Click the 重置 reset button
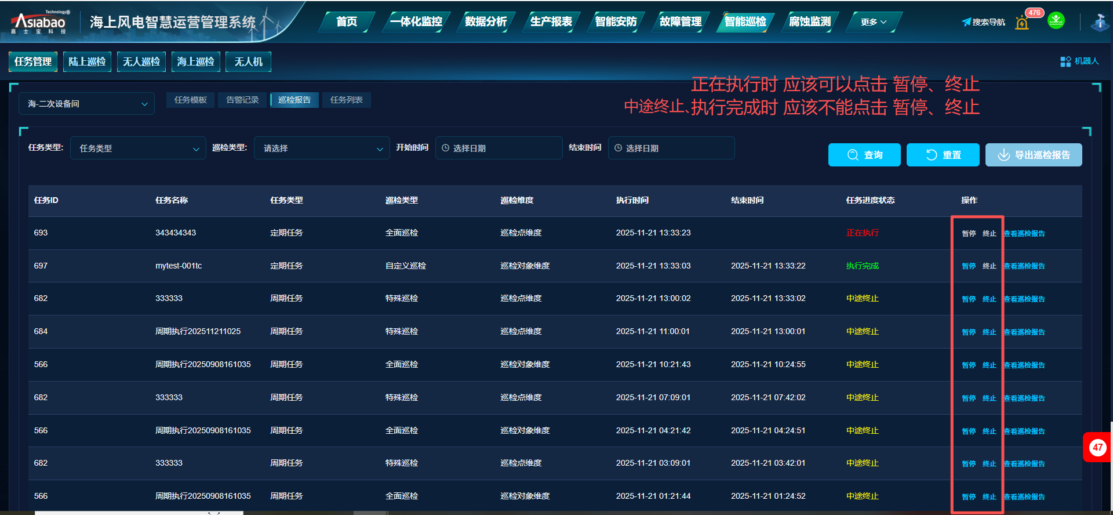Screen dimensions: 1113x515 (943, 155)
